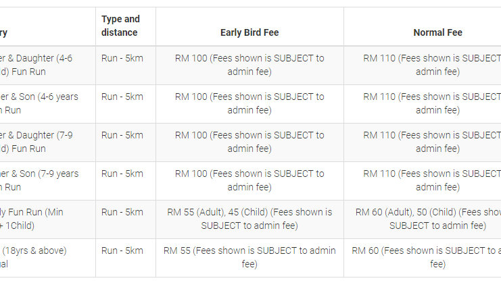Click the Normal Fee column header
Image resolution: width=501 pixels, height=291 pixels.
[437, 32]
